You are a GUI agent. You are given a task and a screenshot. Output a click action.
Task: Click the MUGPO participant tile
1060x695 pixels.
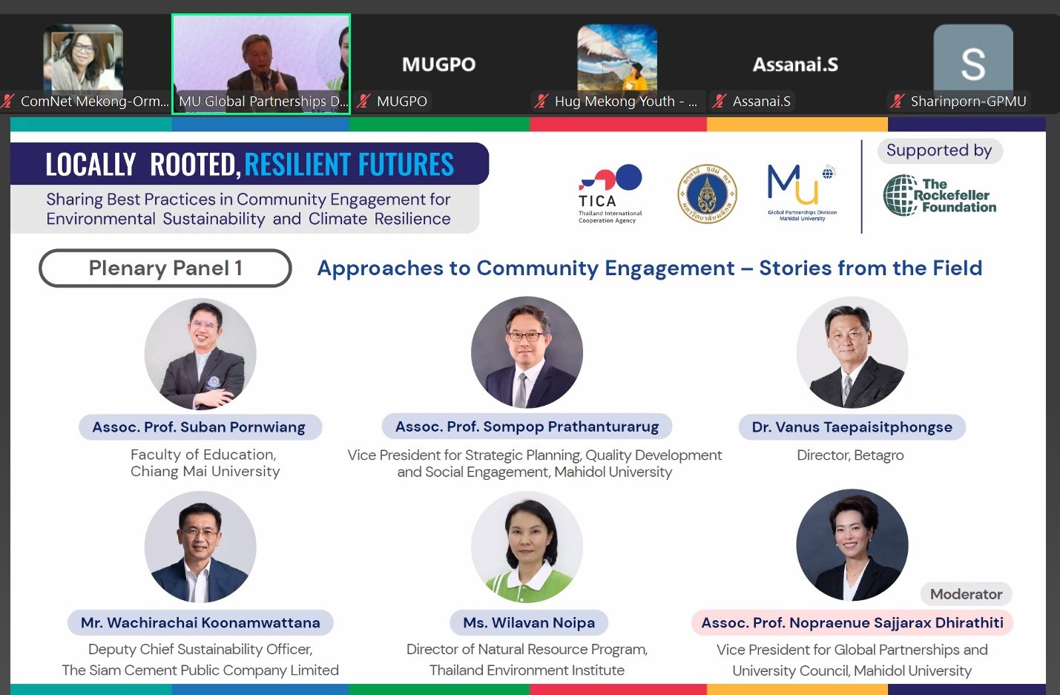coord(439,65)
